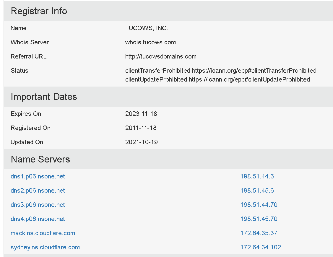
Task: Select the registration date 2011-11-18
Action: [141, 128]
